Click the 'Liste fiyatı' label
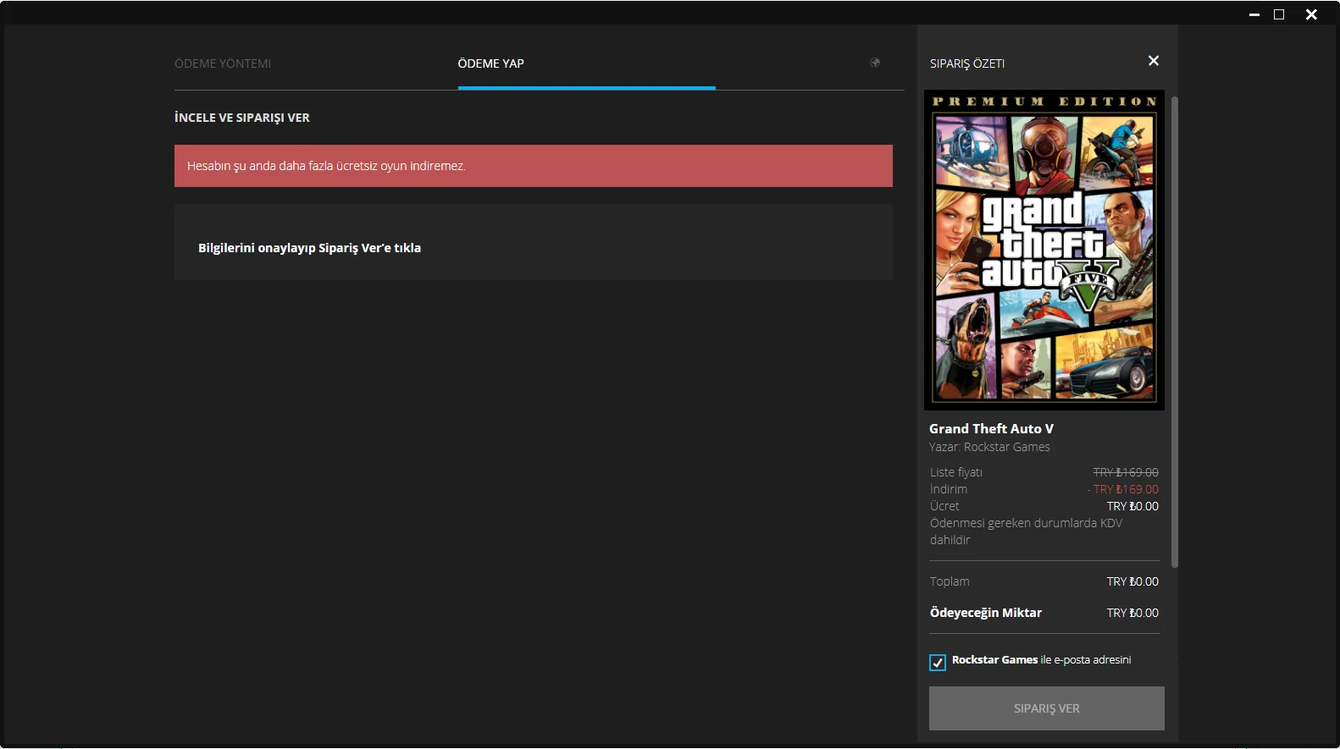 click(956, 472)
